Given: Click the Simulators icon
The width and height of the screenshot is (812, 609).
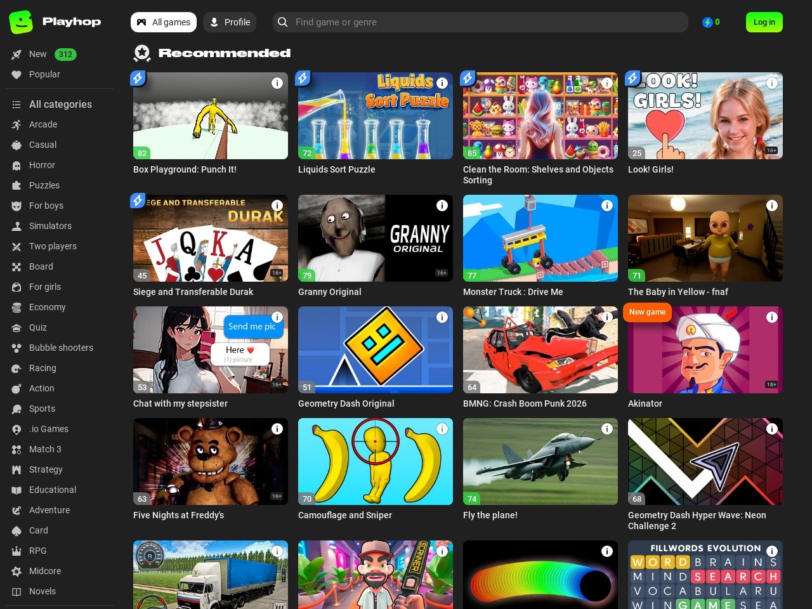Looking at the screenshot, I should tap(16, 226).
